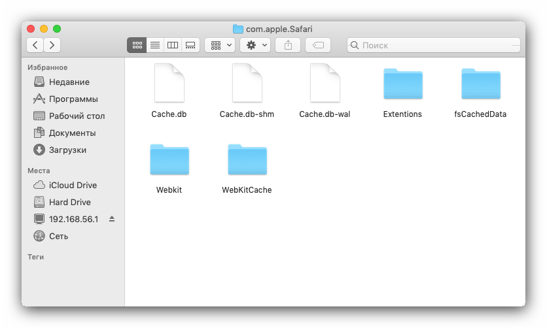Go forward with the right arrow
This screenshot has width=547, height=328.
(52, 45)
